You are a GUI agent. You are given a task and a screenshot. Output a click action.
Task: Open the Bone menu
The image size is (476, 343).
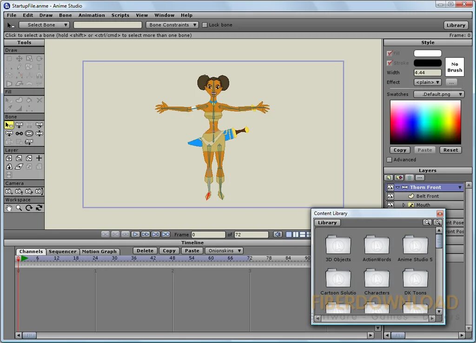tap(65, 15)
